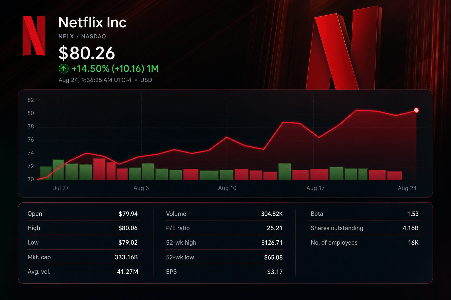Click the 70 price axis label
The width and height of the screenshot is (451, 300).
point(31,179)
